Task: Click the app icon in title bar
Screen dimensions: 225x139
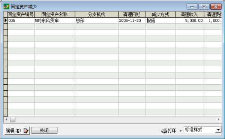Action: point(6,6)
